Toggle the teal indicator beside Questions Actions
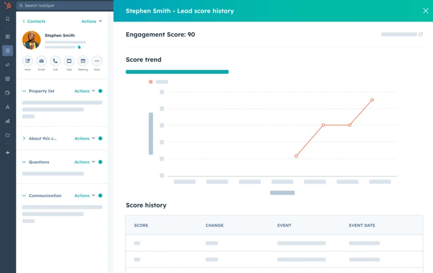 coord(100,162)
